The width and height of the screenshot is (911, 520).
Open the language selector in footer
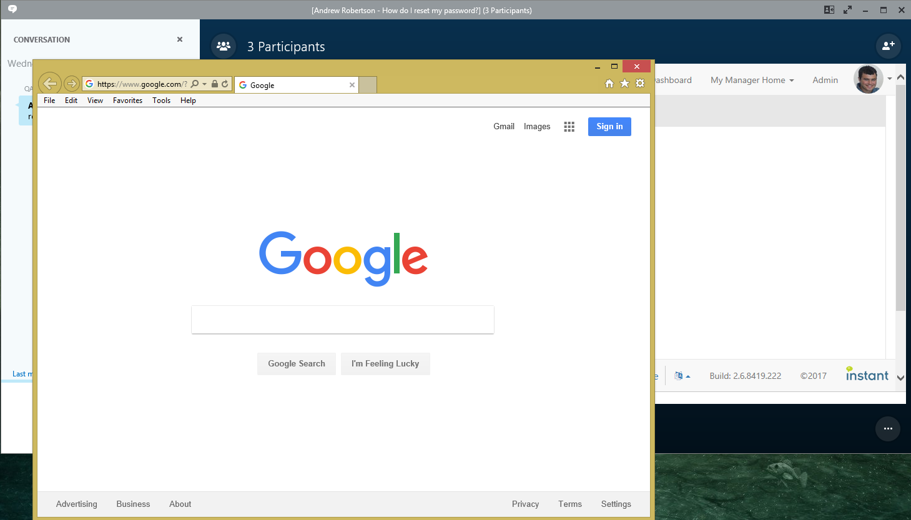click(x=682, y=376)
